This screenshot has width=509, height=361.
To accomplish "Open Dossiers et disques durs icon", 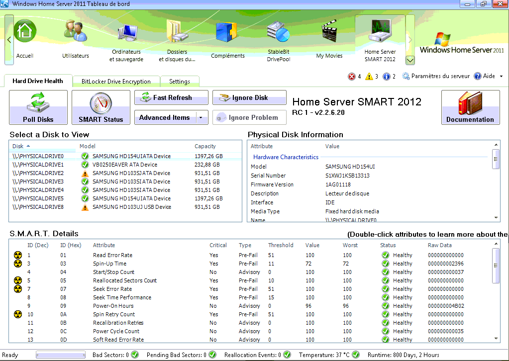I will (x=177, y=32).
